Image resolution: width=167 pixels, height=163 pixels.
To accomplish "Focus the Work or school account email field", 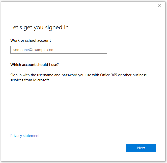I will point(59,50).
